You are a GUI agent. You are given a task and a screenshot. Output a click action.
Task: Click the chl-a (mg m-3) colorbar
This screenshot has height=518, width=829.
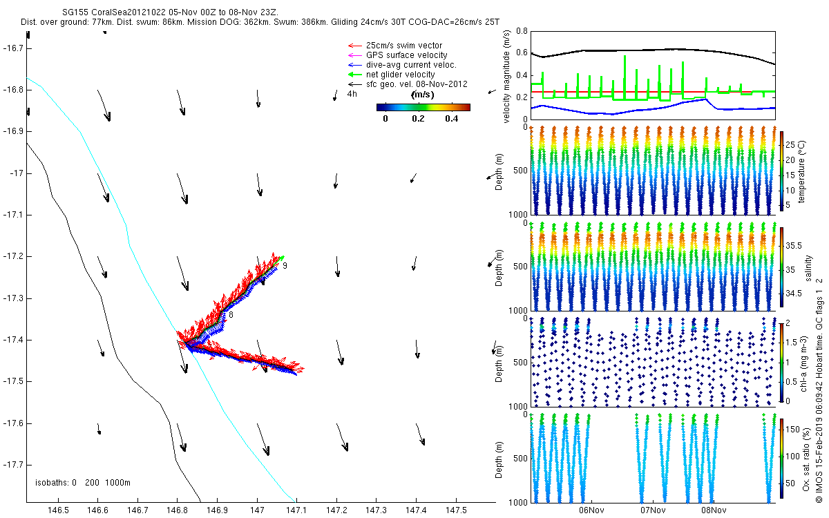781,363
